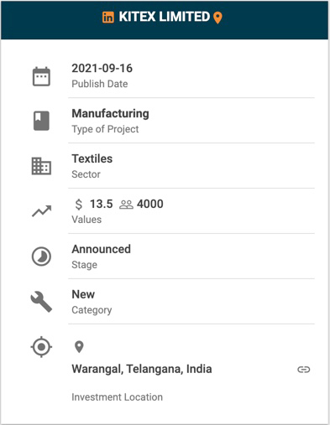Click the building icon beside Sector
Viewport: 330px width, 425px height.
point(41,166)
